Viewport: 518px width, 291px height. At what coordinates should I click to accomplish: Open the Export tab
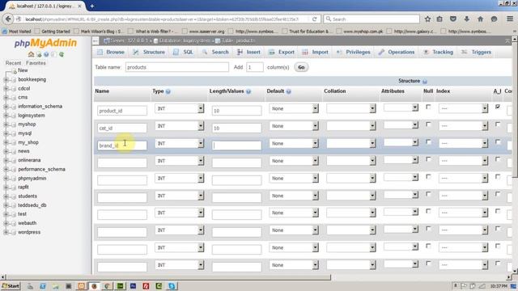click(x=282, y=52)
